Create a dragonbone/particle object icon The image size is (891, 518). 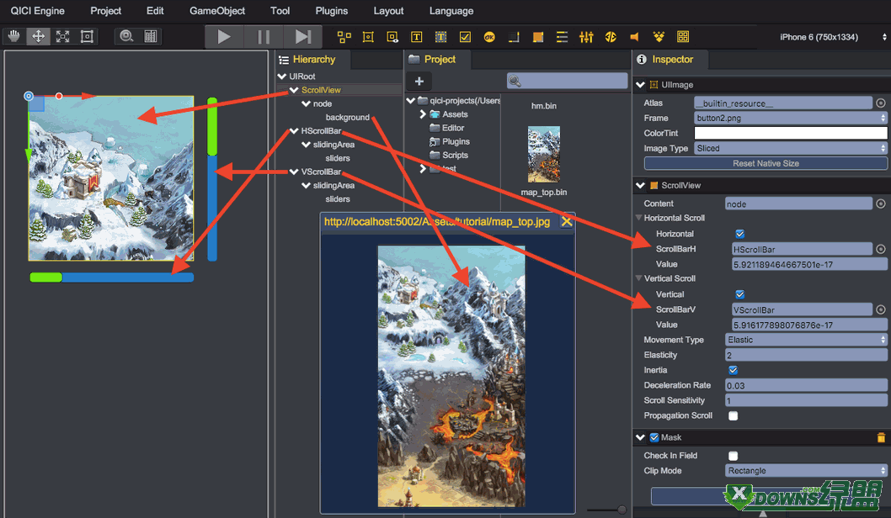click(x=611, y=37)
